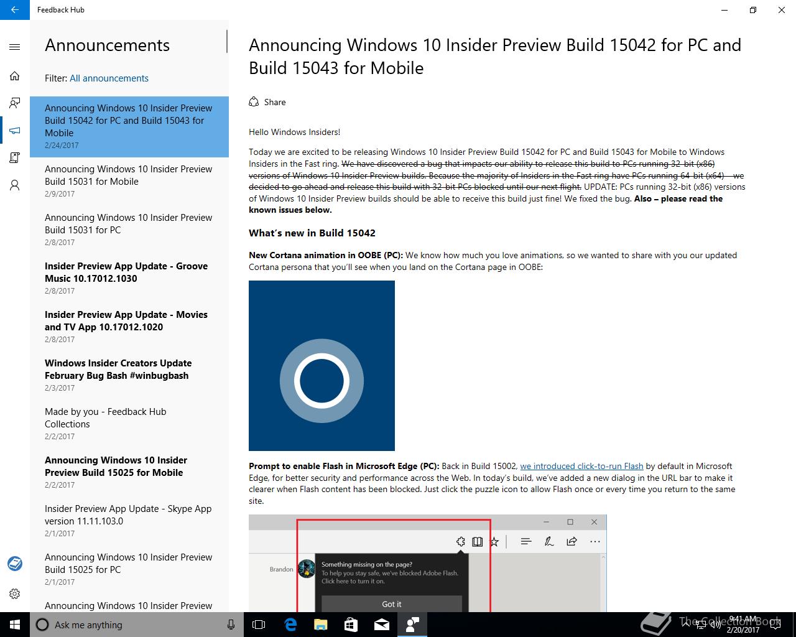Open the Windows Start menu

click(15, 625)
